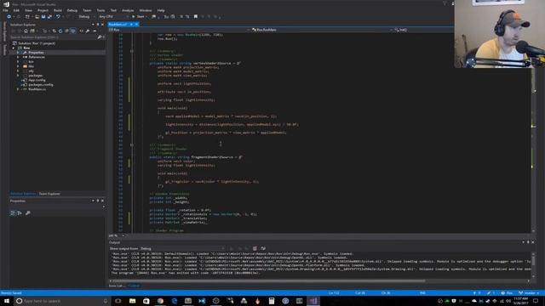The image size is (545, 306).
Task: Expand the packages folder node
Action: (18, 76)
